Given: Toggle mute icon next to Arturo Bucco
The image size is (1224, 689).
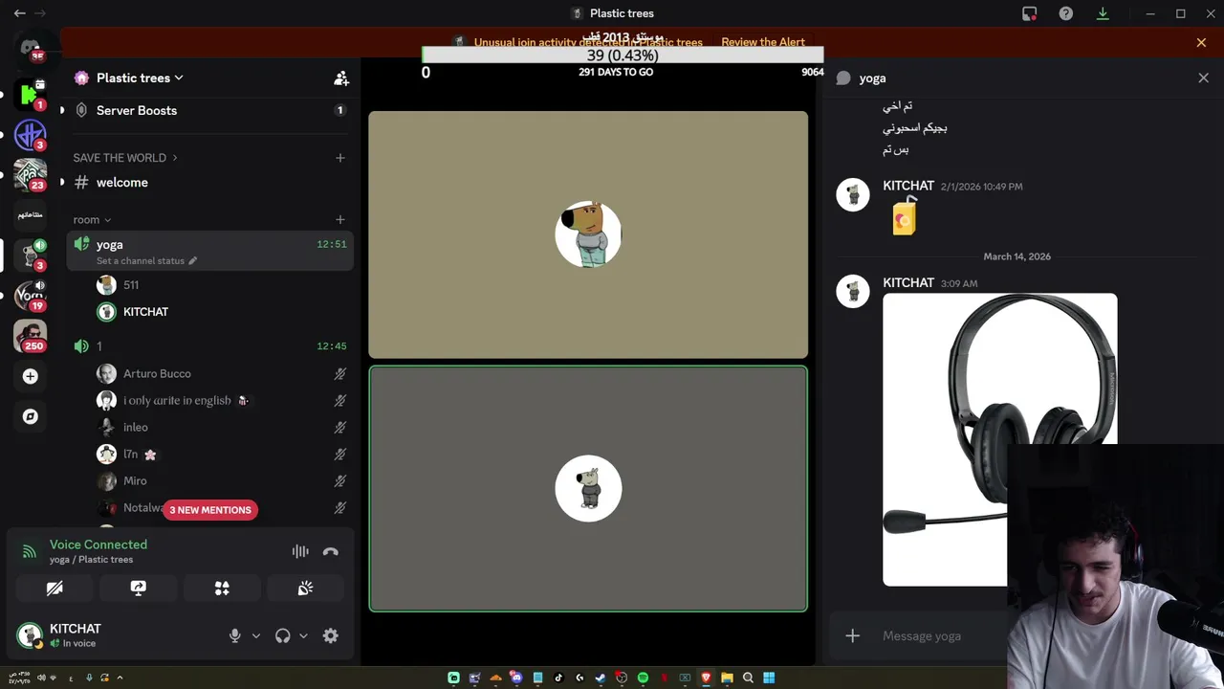Looking at the screenshot, I should pyautogui.click(x=339, y=374).
